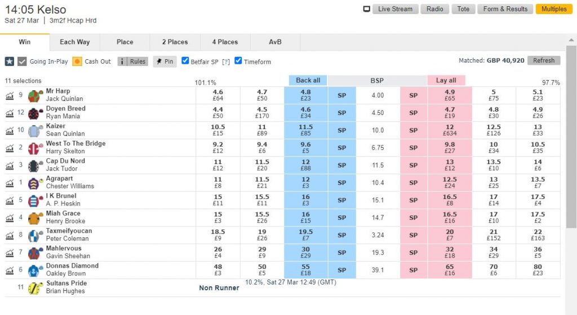Open graph icon for Mr Harp
This screenshot has height=315, width=577.
click(10, 96)
